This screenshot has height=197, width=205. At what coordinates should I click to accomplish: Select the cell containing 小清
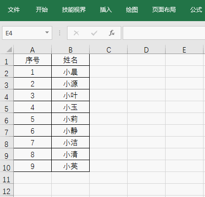pyautogui.click(x=70, y=154)
